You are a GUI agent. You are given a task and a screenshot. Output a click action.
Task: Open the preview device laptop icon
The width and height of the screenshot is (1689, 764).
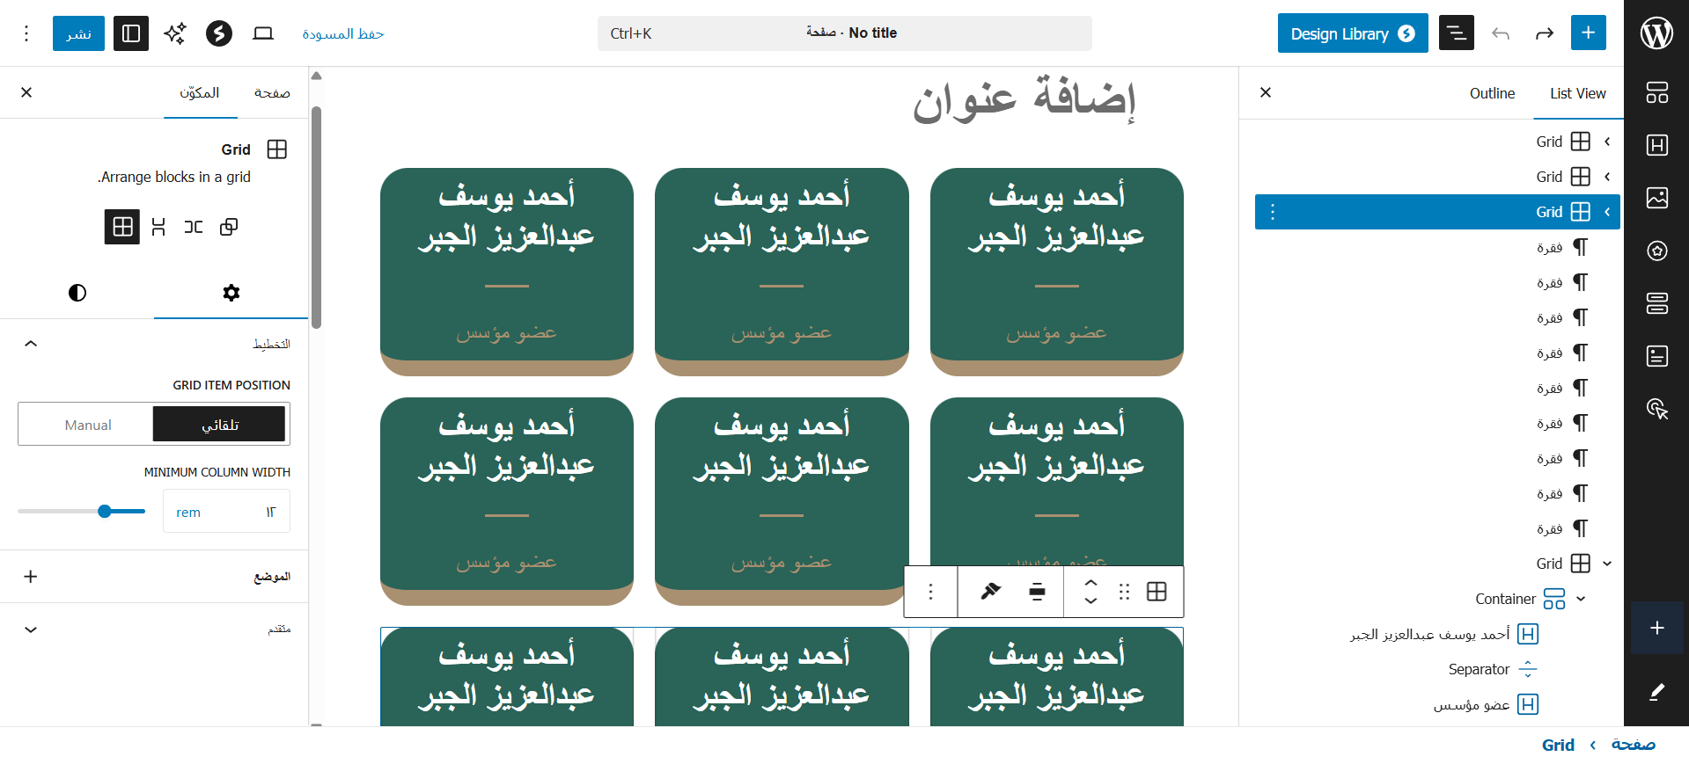pyautogui.click(x=263, y=33)
